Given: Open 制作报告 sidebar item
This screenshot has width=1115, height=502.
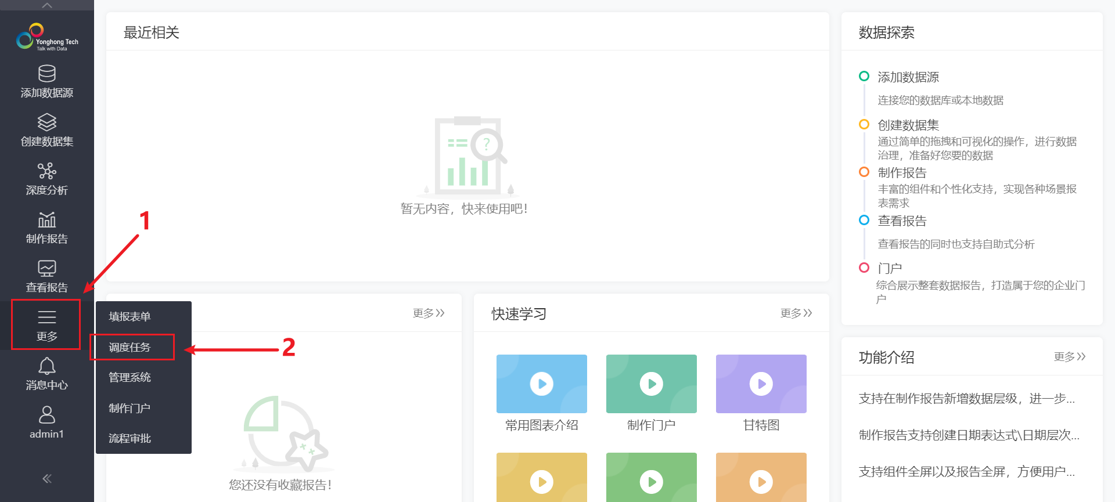Looking at the screenshot, I should [x=47, y=228].
